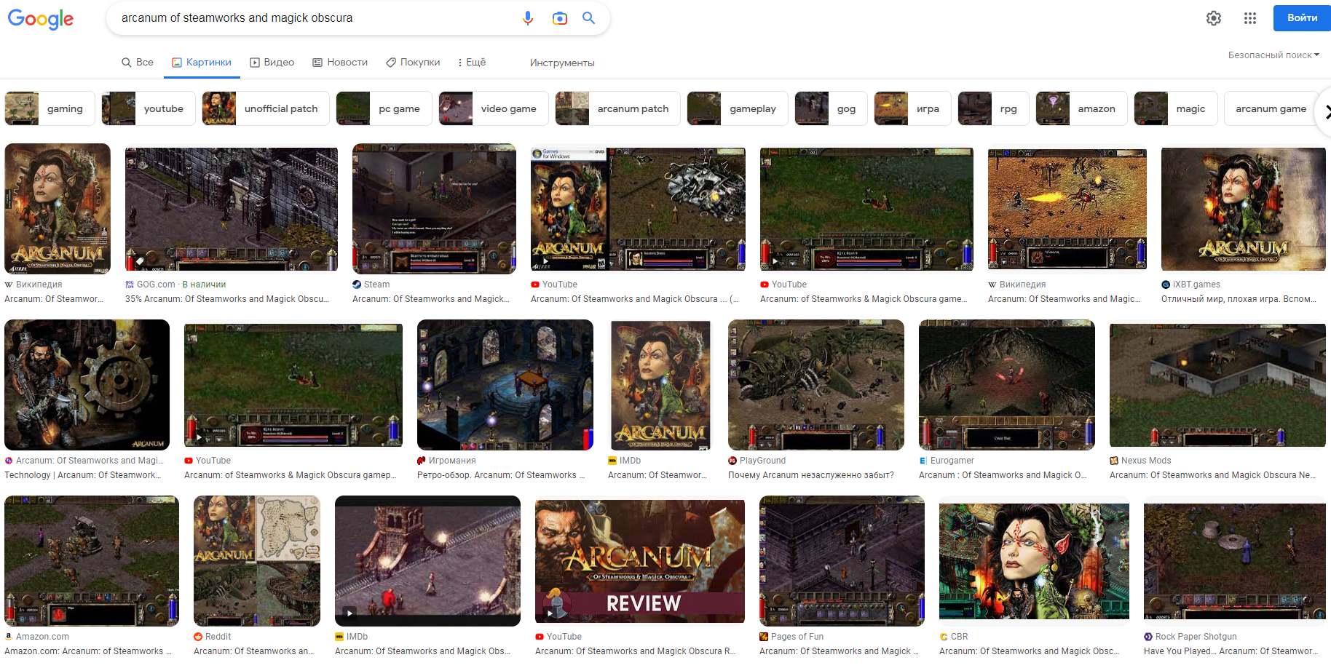Start voice search with microphone icon
1331x668 pixels.
coord(528,18)
